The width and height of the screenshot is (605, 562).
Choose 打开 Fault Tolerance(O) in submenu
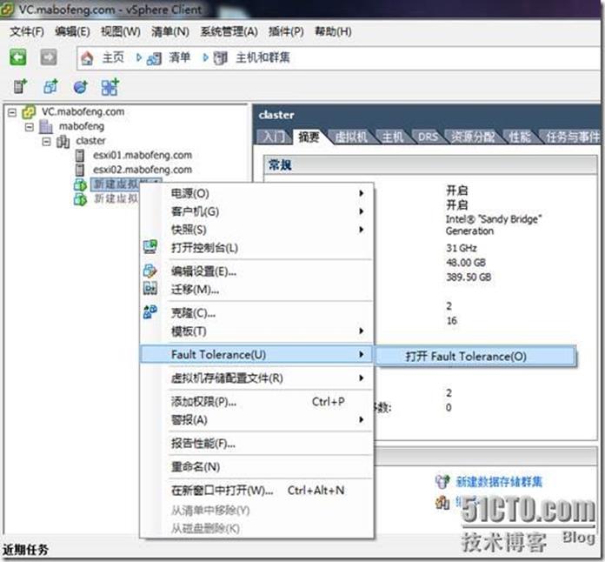[475, 356]
